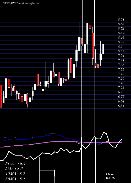This screenshot has width=131, height=183.
Task: Click the 8.59 price axis label
Action: tap(121, 33)
